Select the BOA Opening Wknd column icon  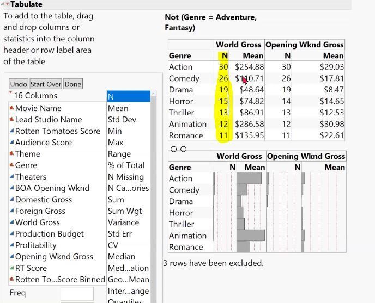pyautogui.click(x=11, y=188)
